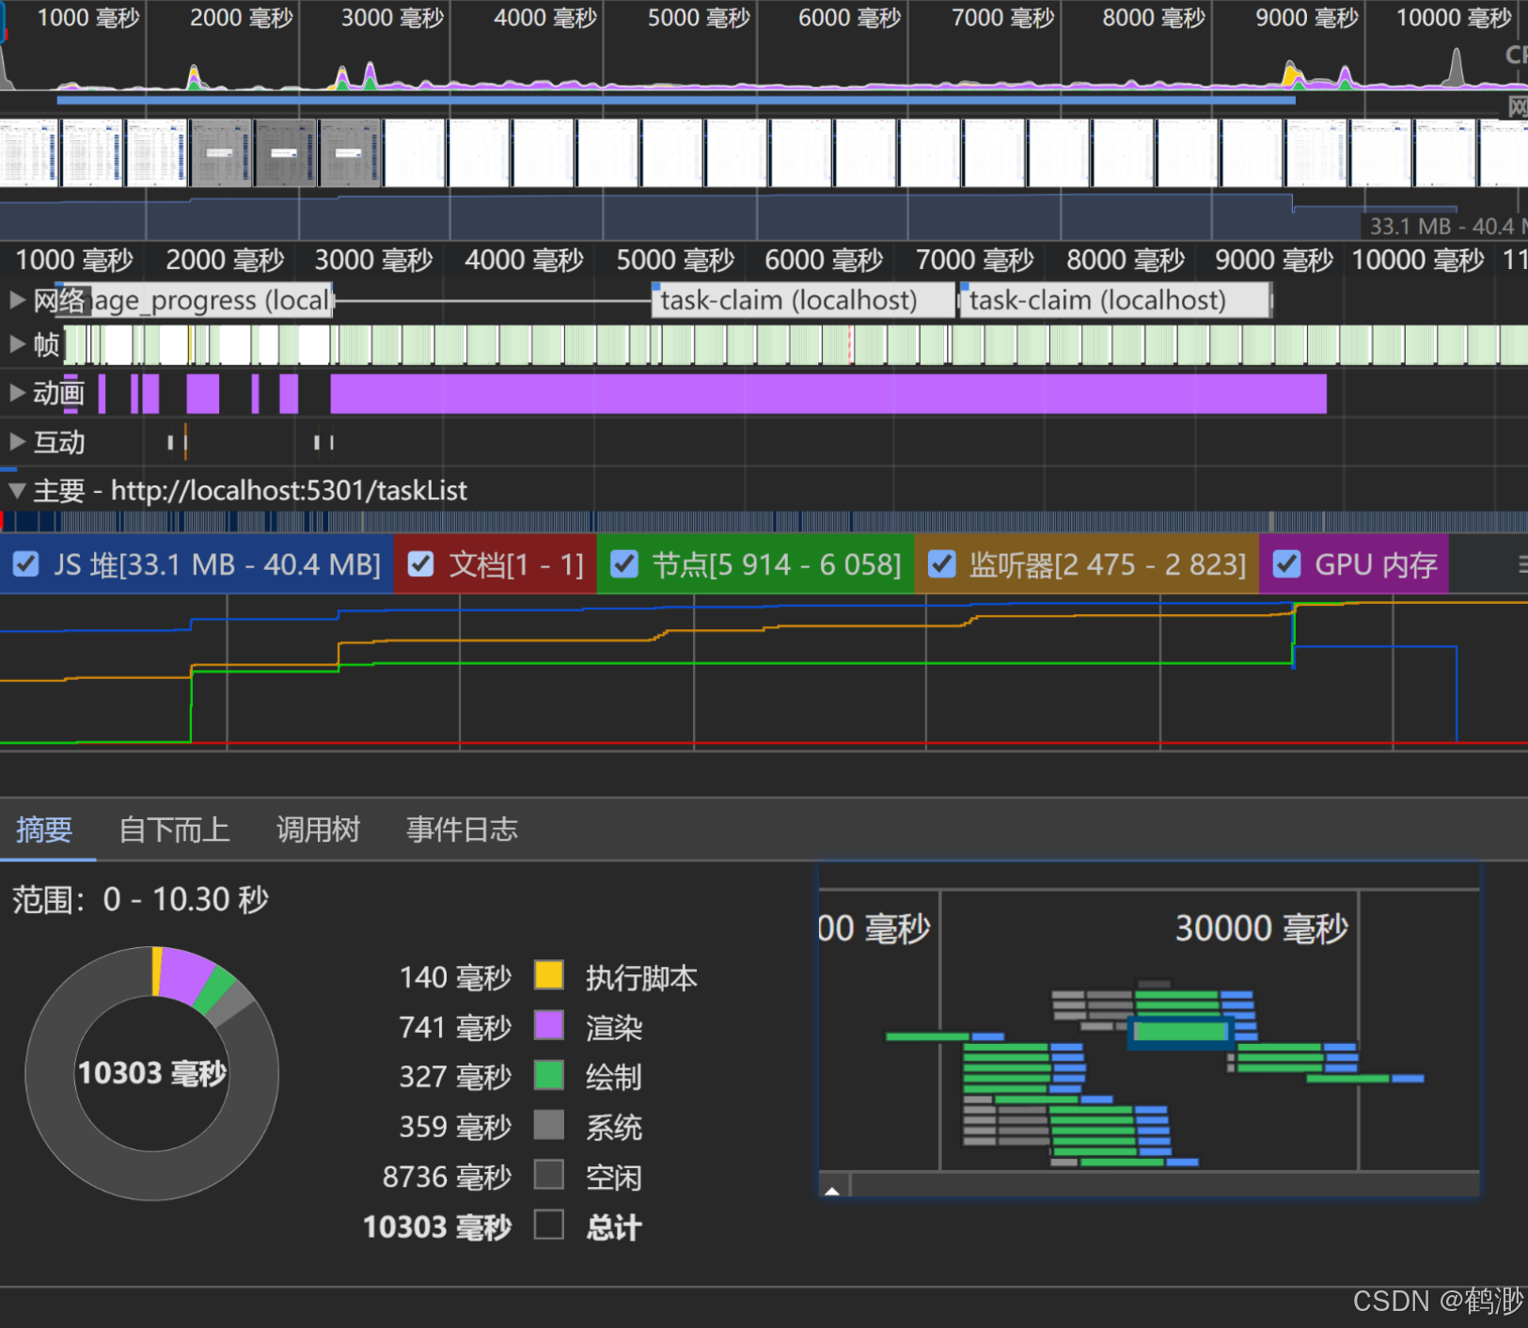Click the empty 总计 legend swatch

click(549, 1225)
